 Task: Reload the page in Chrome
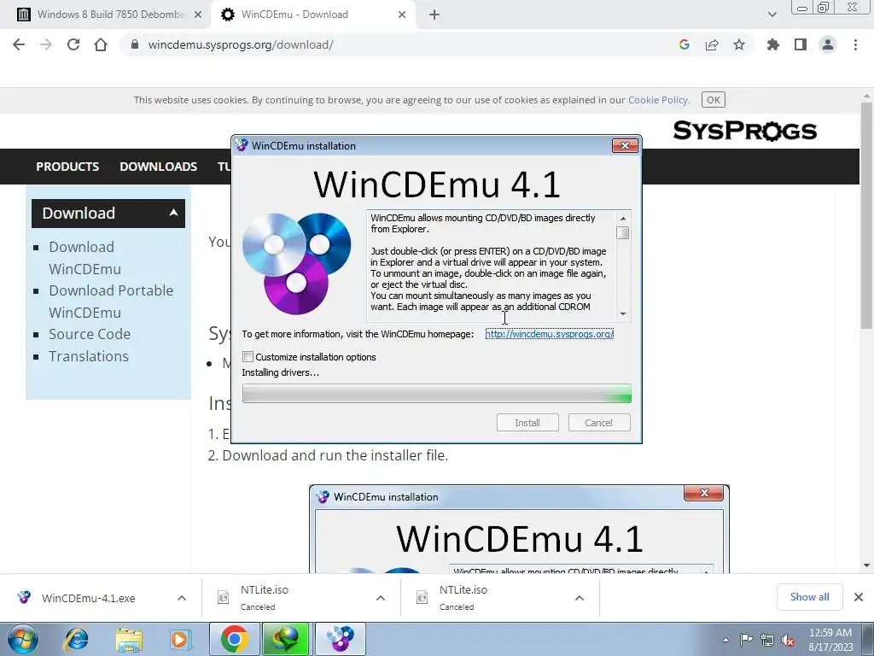(x=73, y=44)
